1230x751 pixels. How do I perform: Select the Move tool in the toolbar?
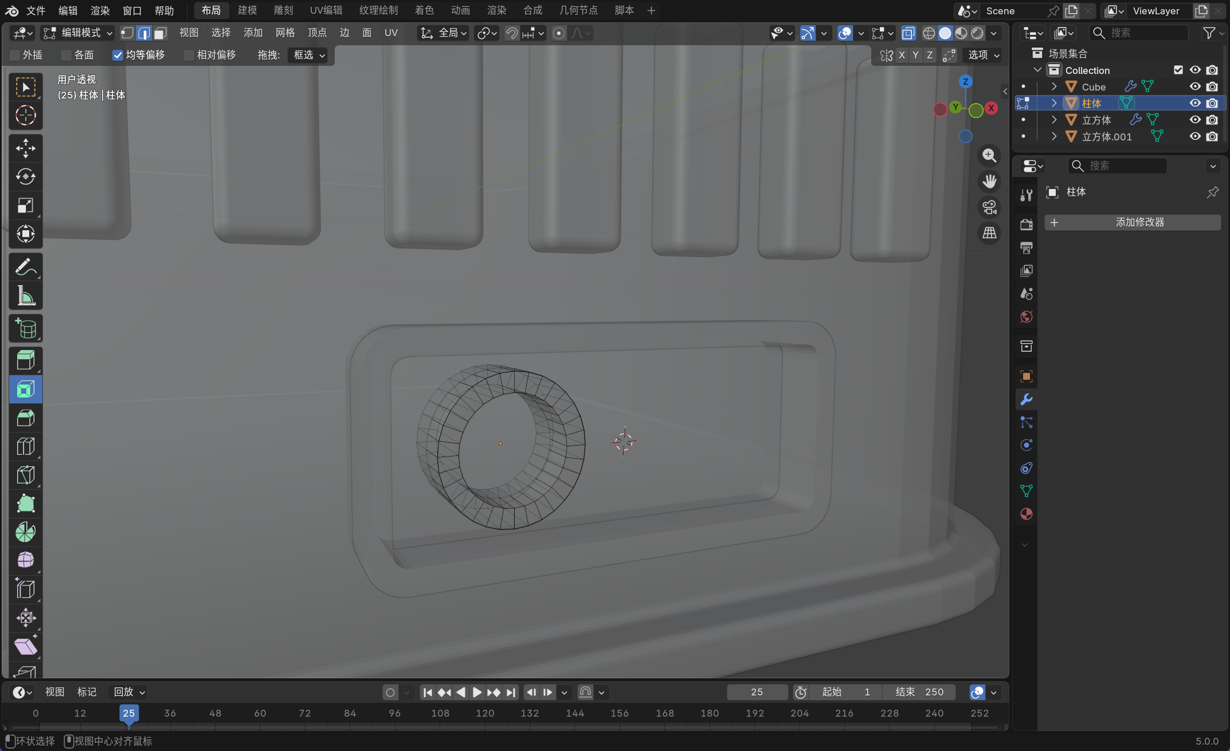[25, 148]
